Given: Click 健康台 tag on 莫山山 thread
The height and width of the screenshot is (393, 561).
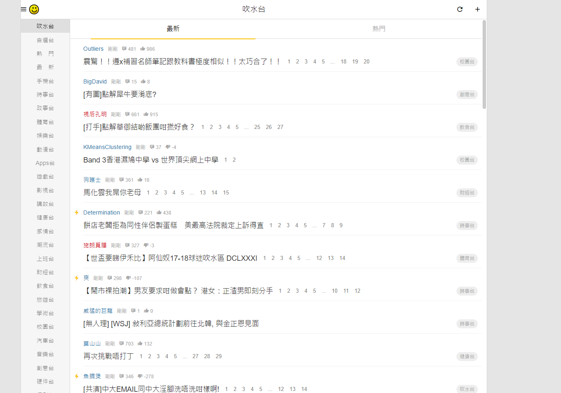Looking at the screenshot, I should [467, 357].
